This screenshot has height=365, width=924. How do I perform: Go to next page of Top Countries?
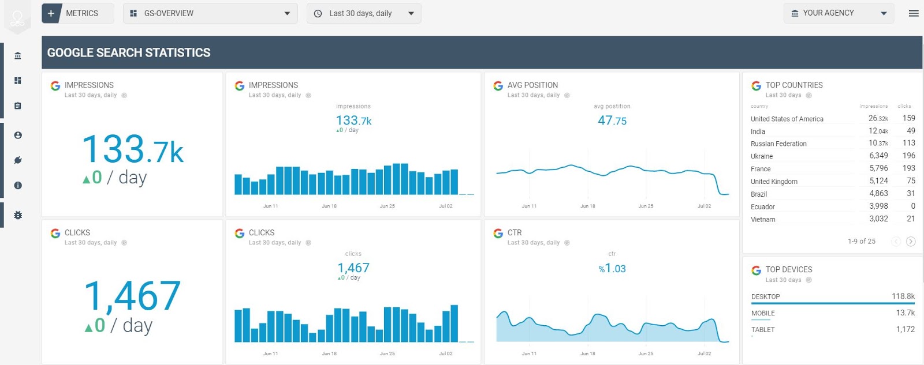coord(911,242)
